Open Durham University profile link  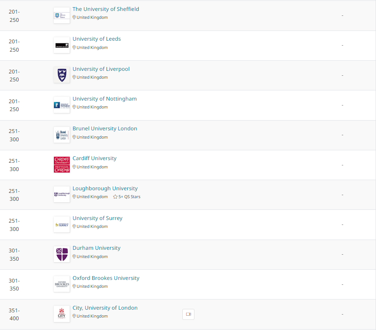click(96, 248)
